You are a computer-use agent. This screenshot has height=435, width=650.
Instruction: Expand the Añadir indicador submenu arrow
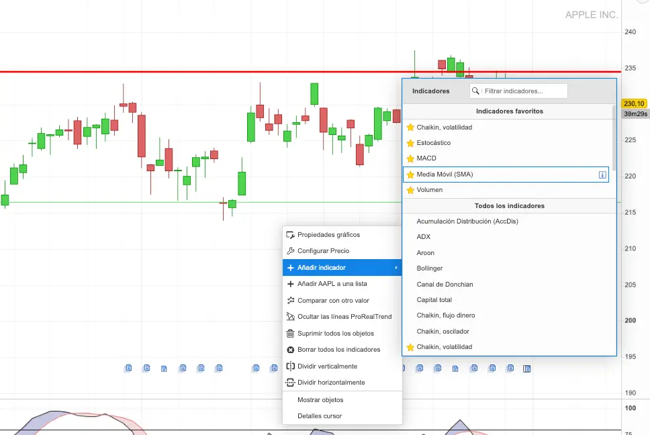pos(396,268)
